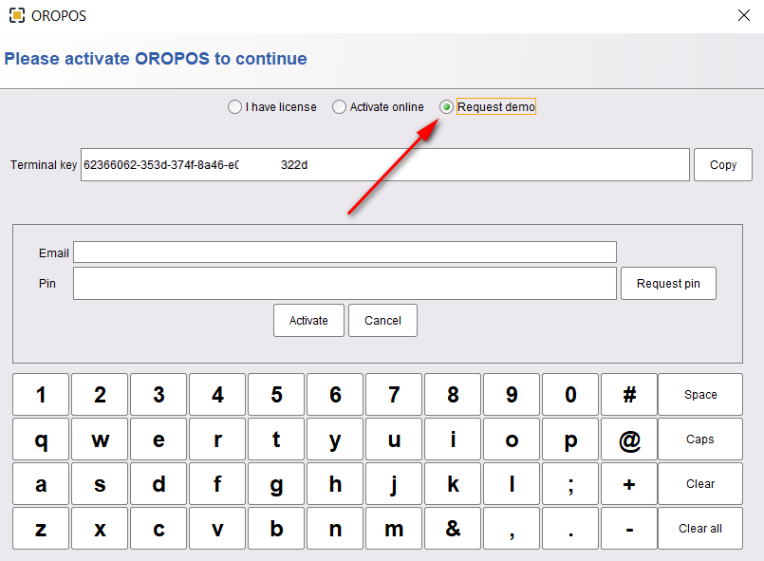Tap the # key on virtual keyboard

[629, 394]
